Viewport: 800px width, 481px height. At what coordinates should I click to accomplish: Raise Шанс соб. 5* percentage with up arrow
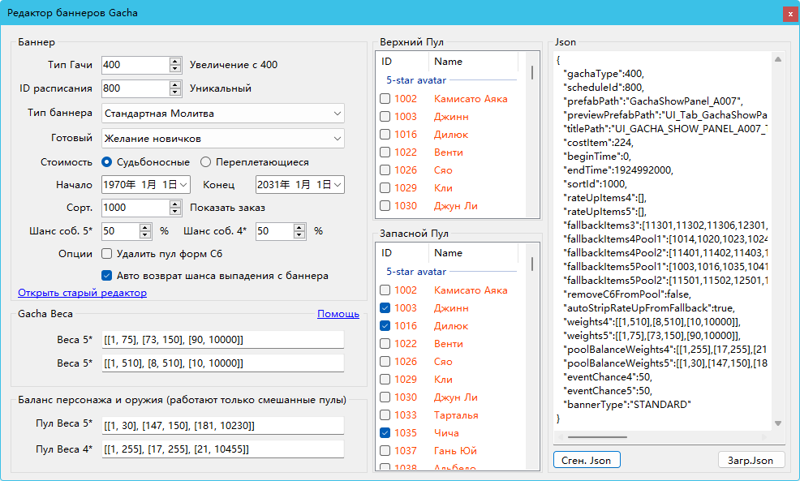click(x=145, y=227)
